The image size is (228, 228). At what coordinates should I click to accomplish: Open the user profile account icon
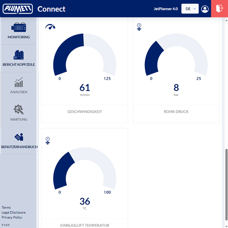[205, 9]
